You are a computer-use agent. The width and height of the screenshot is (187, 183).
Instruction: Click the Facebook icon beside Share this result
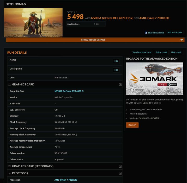pyautogui.click(x=146, y=33)
